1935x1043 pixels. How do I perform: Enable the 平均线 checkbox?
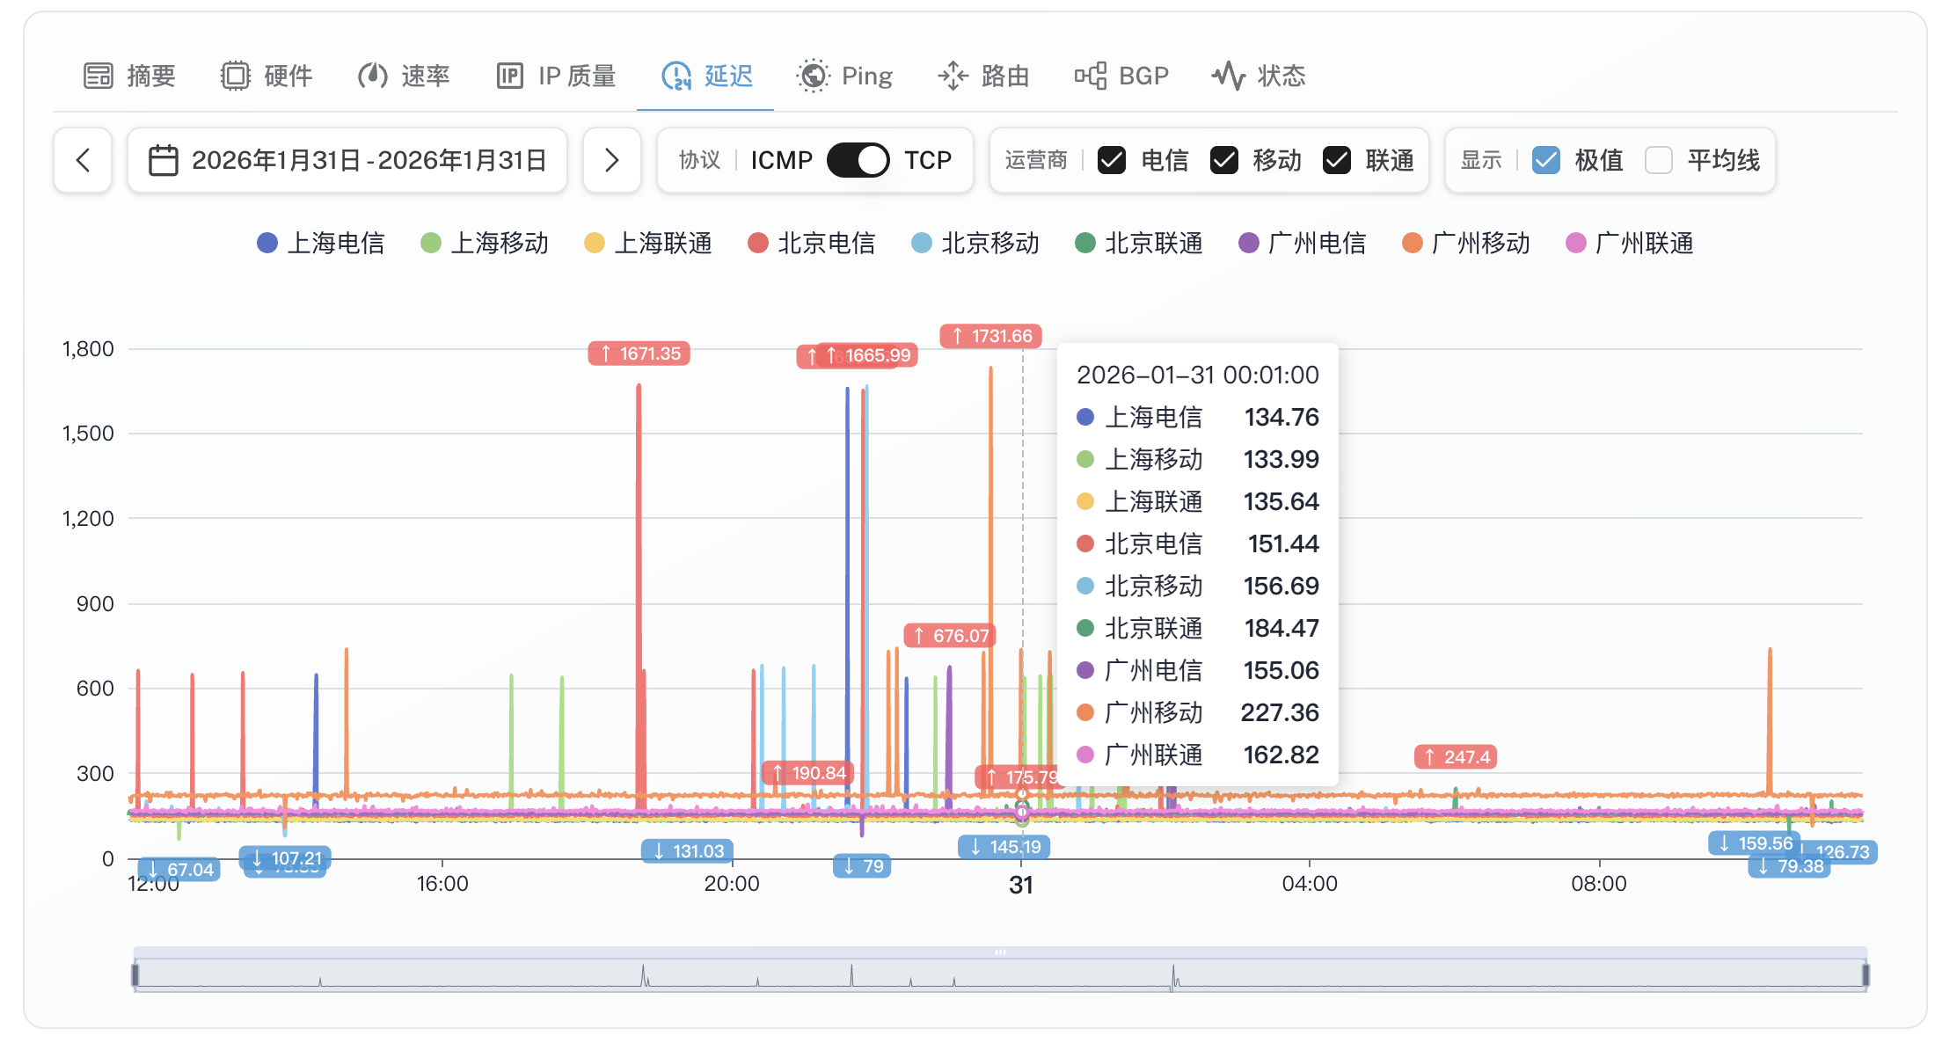coord(1658,160)
